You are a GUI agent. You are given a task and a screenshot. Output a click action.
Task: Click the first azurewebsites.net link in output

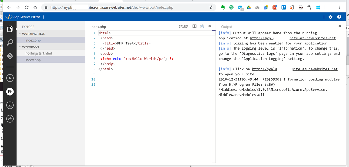click(x=293, y=38)
